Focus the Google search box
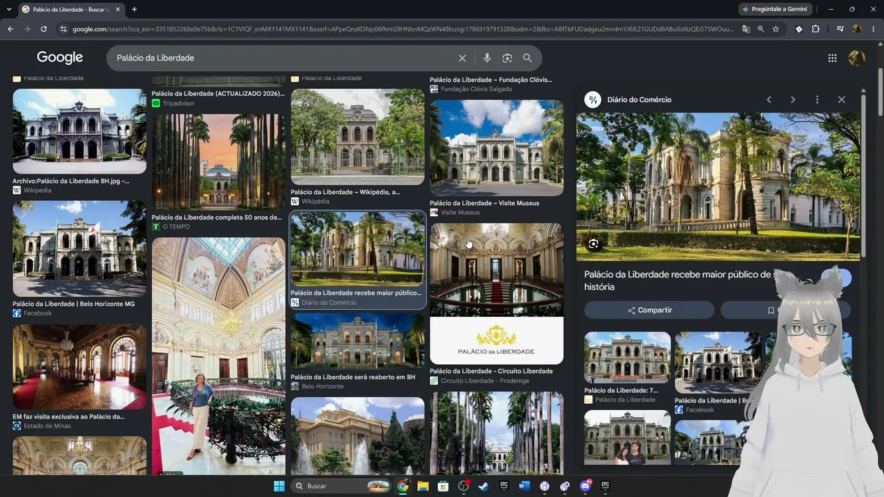884x497 pixels. [283, 58]
